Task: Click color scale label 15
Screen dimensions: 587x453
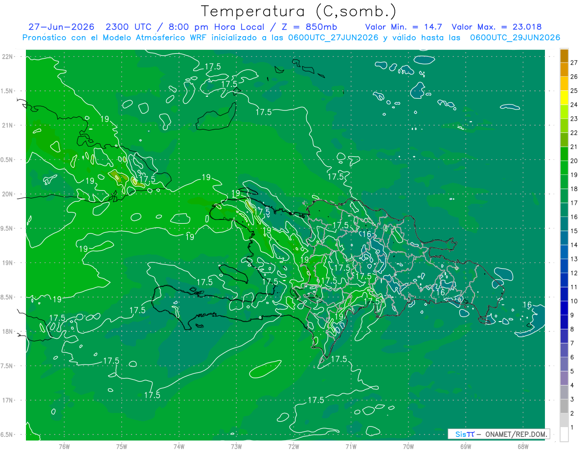Action: click(x=574, y=231)
